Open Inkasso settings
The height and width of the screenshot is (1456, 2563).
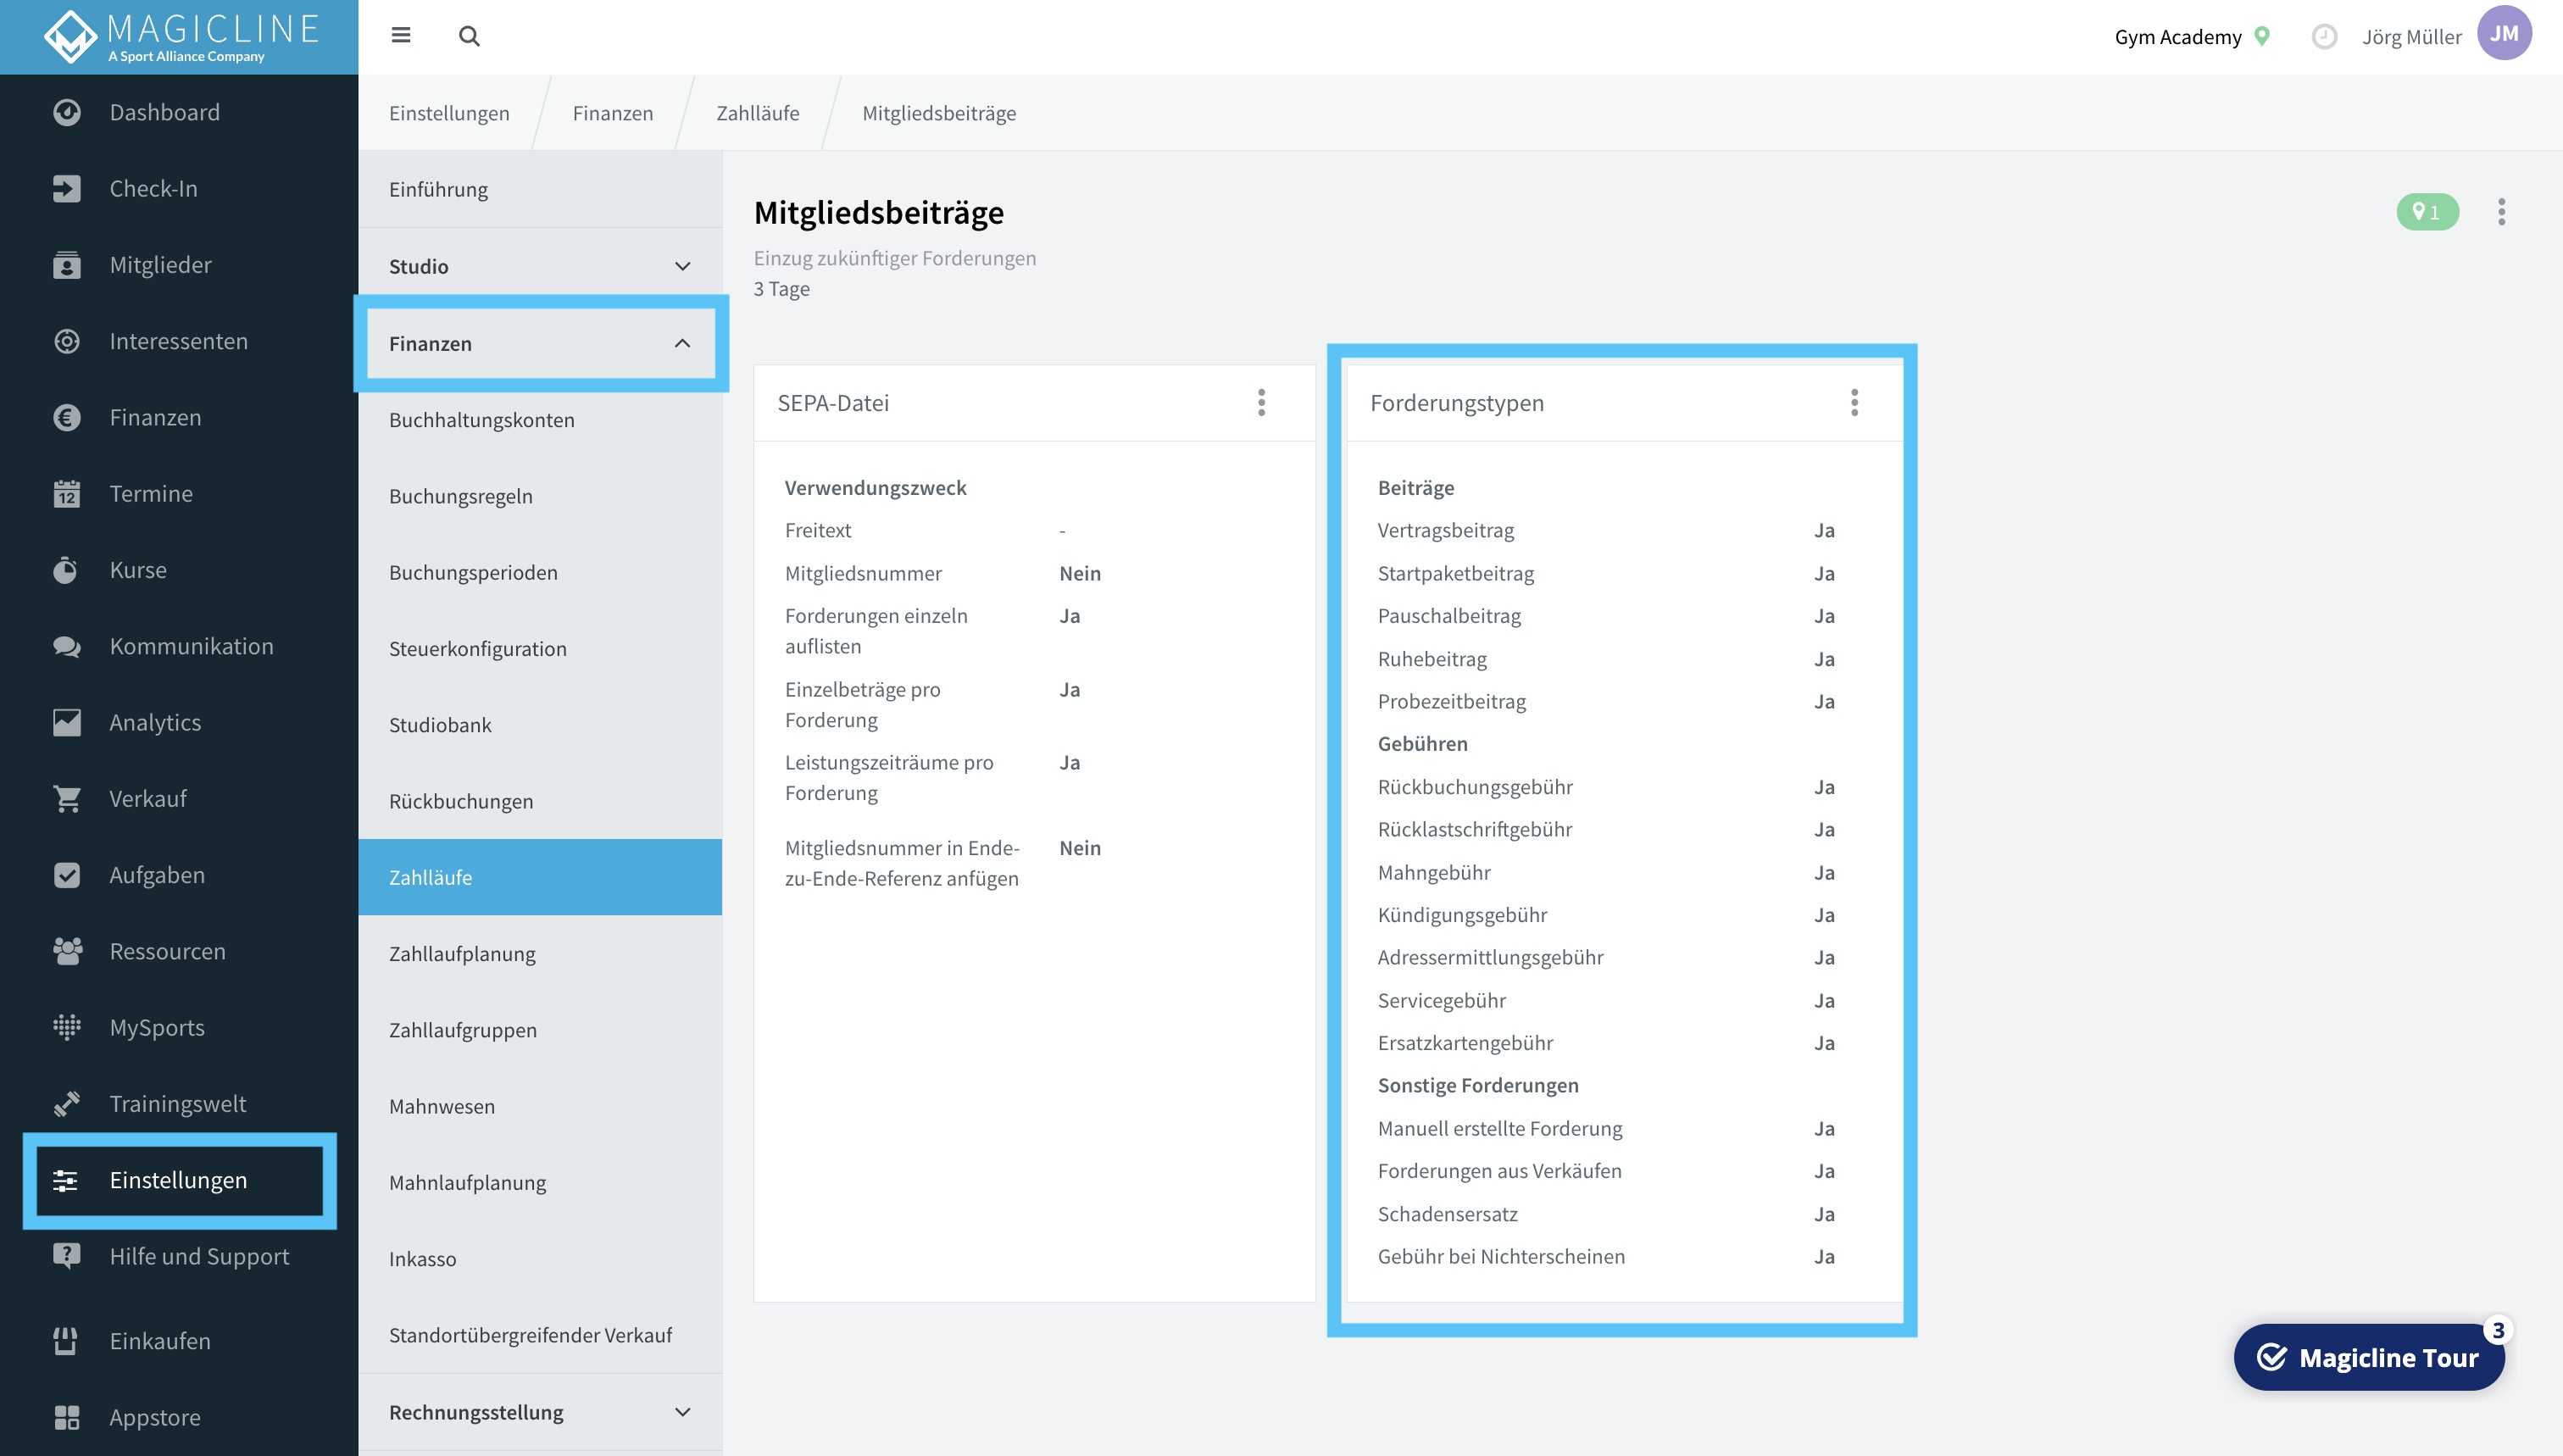[540, 1259]
